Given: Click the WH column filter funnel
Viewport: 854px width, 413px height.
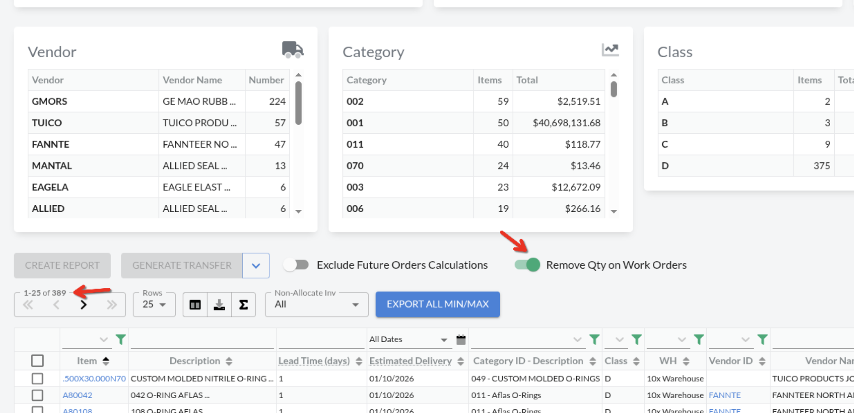Looking at the screenshot, I should tap(699, 340).
